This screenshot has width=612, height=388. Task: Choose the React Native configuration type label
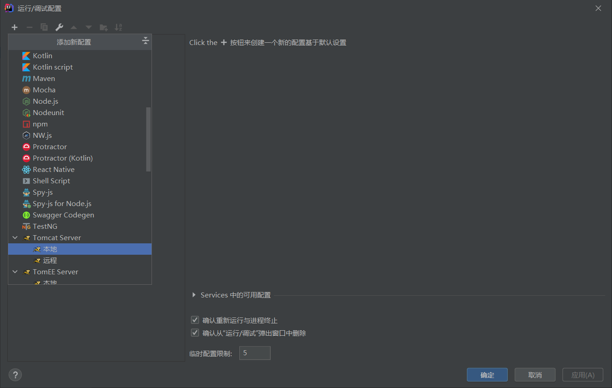(x=54, y=169)
